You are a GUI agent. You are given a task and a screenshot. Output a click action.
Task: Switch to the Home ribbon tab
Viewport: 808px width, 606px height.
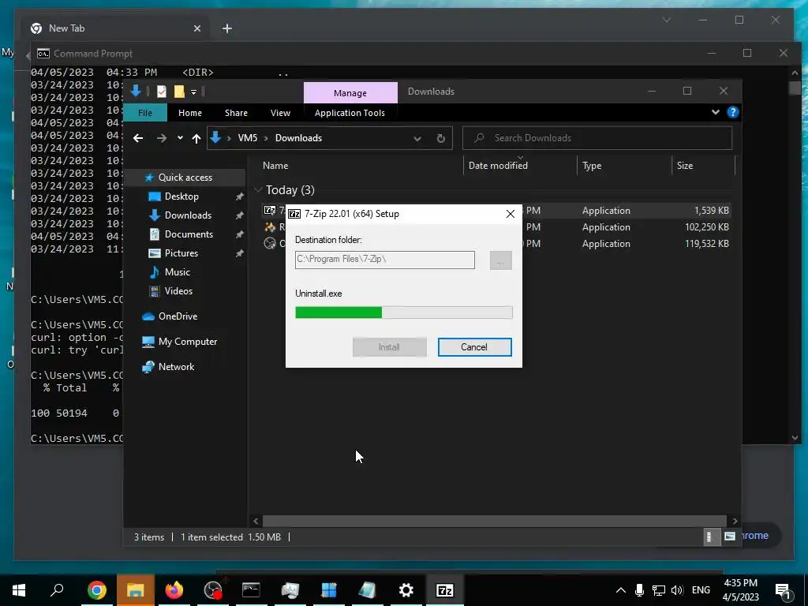click(190, 113)
